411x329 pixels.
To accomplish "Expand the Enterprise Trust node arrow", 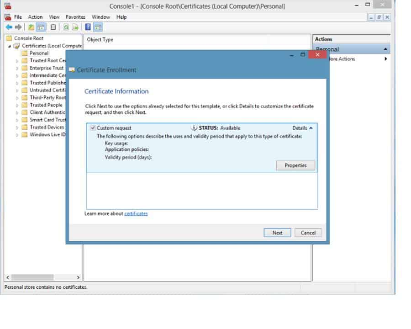I will 17,68.
